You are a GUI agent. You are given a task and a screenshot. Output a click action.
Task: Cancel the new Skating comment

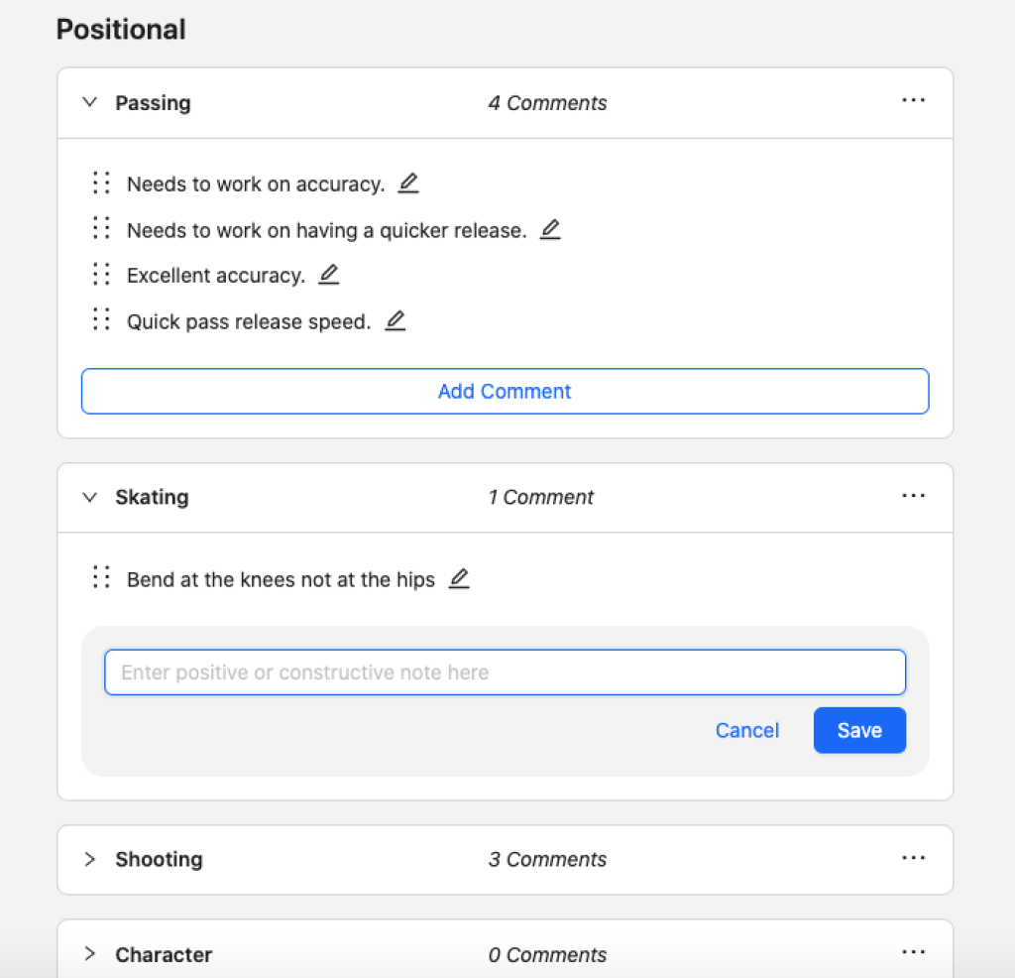pos(747,730)
